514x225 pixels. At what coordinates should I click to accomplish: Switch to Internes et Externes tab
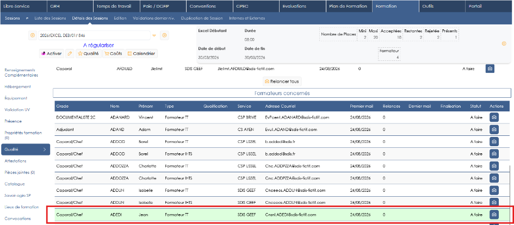coord(247,18)
